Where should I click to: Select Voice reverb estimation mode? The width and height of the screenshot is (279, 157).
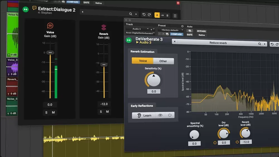coord(143,61)
